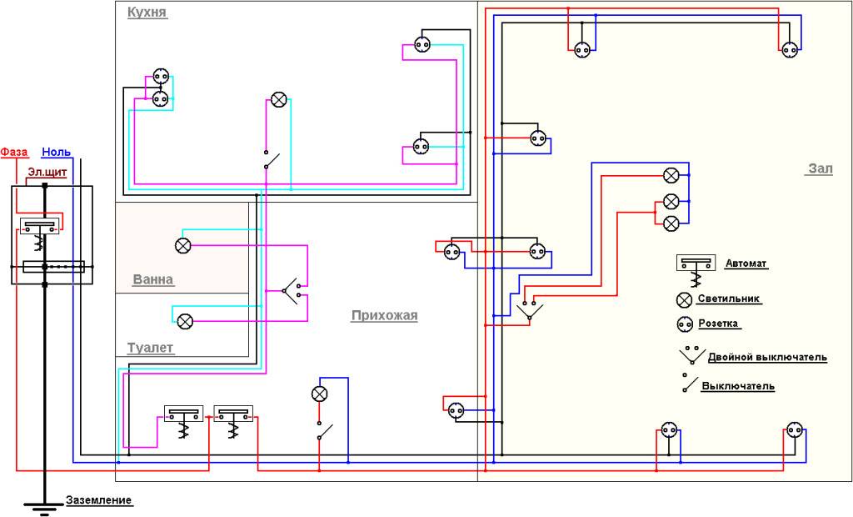Click the magenta-wired double switch near Ванна

pyautogui.click(x=293, y=291)
